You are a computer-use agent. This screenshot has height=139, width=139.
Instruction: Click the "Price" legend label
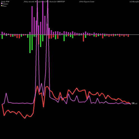coord(4,6)
